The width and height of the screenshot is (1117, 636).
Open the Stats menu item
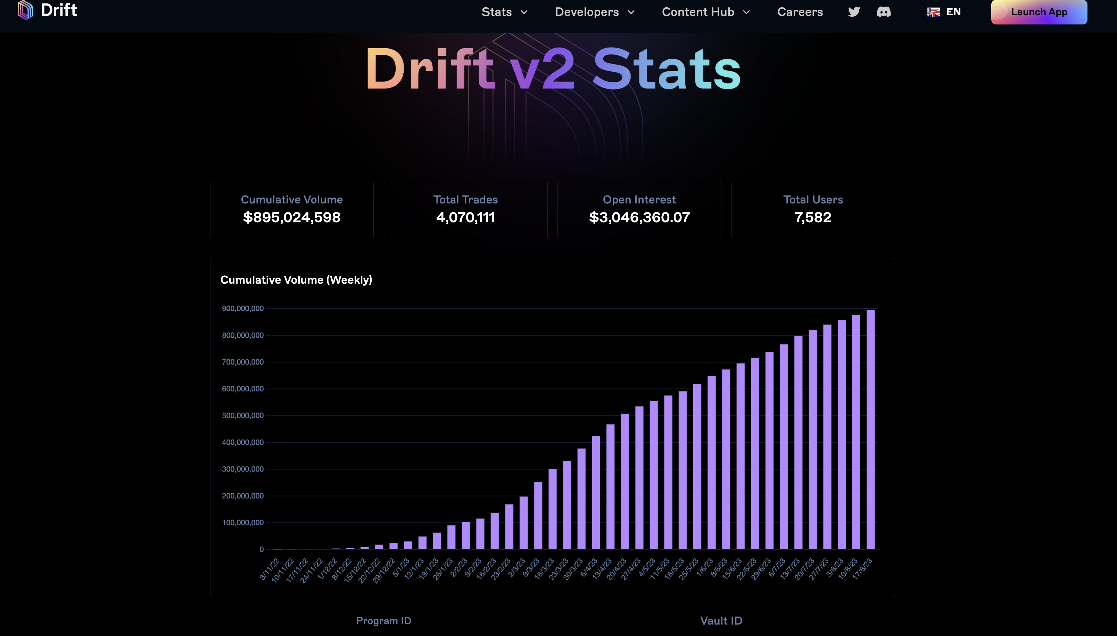tap(496, 12)
